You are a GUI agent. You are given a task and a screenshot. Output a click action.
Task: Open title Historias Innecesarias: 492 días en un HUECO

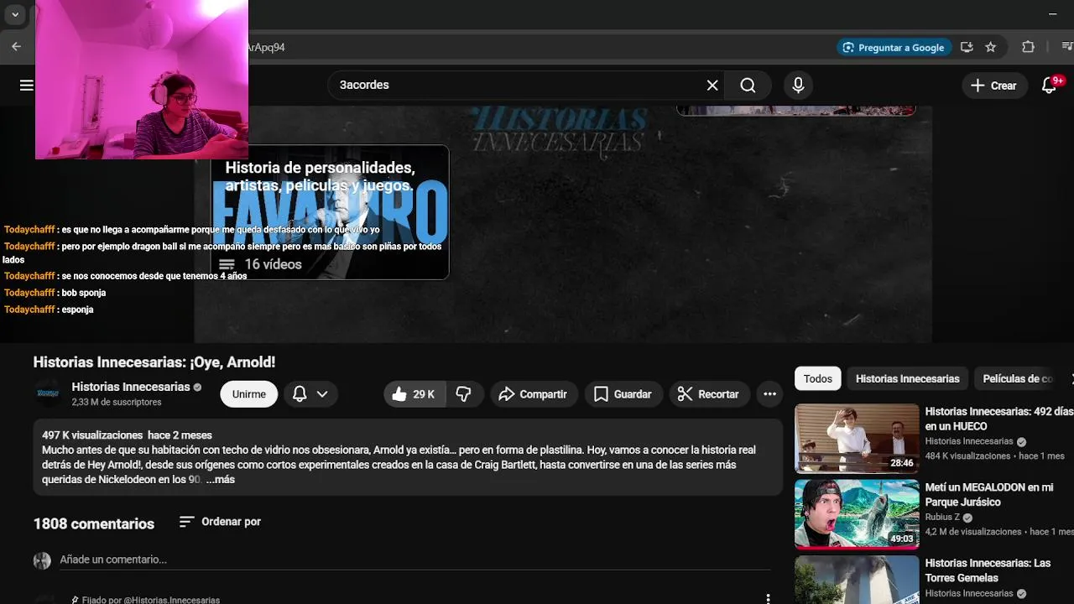pyautogui.click(x=998, y=419)
